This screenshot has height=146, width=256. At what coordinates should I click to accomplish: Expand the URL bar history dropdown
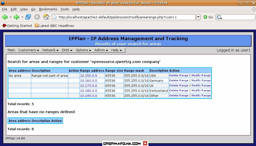198,17
